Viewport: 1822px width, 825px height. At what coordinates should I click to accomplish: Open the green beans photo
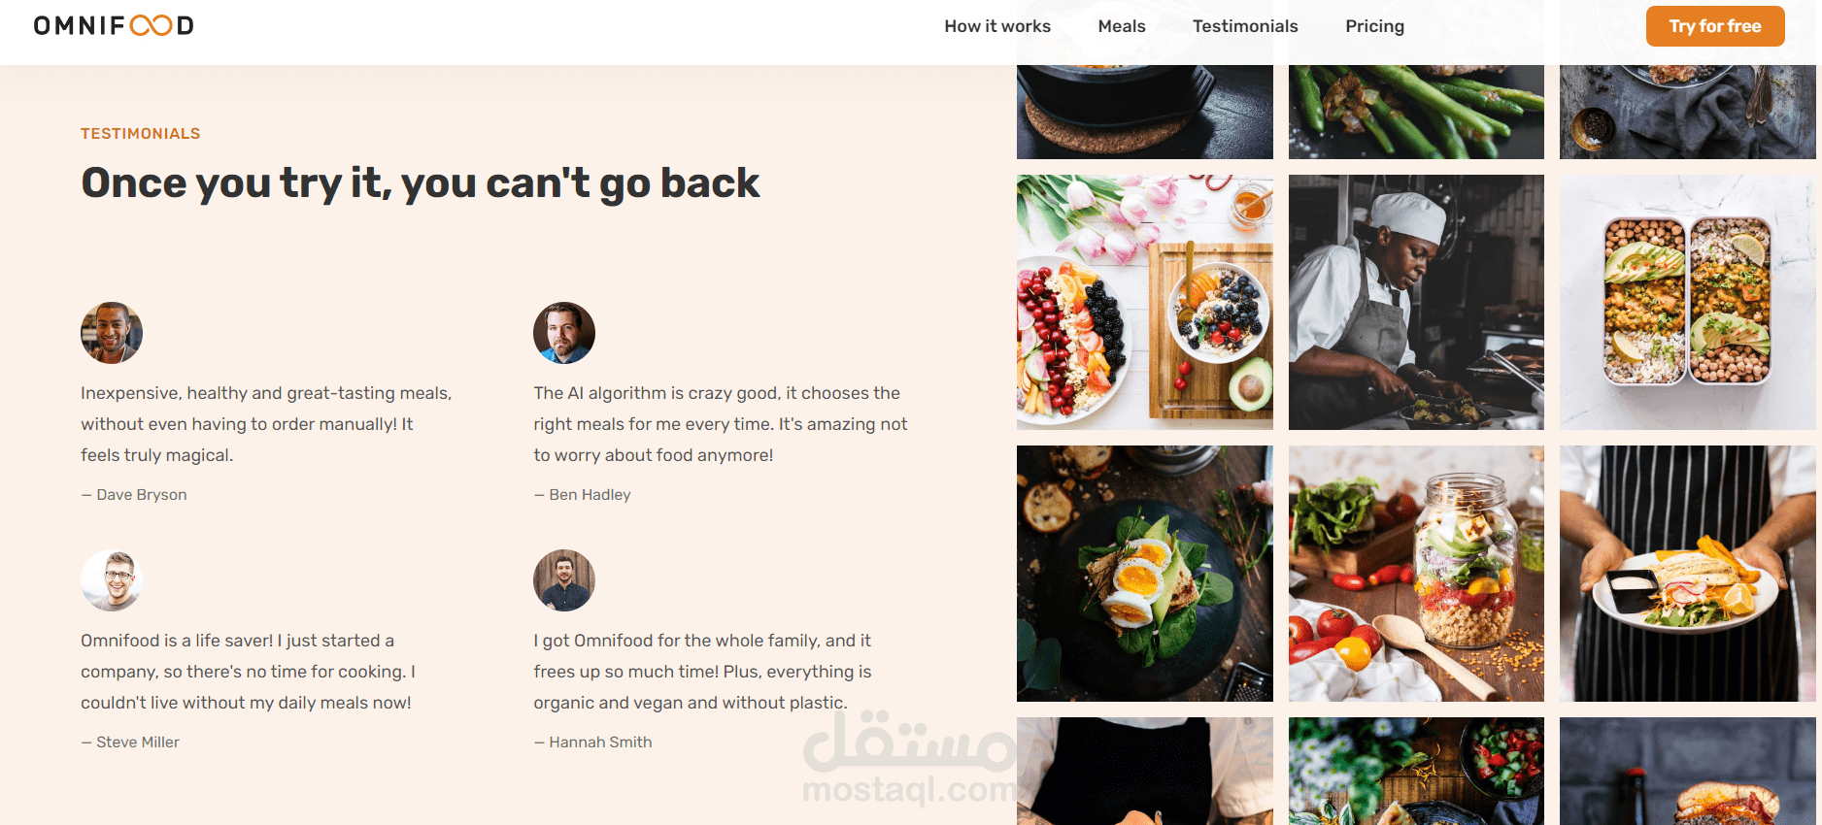pos(1416,112)
